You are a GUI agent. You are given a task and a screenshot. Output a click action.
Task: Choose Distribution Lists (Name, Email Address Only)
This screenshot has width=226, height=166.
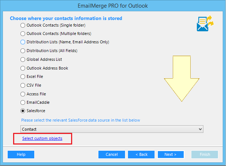point(23,42)
